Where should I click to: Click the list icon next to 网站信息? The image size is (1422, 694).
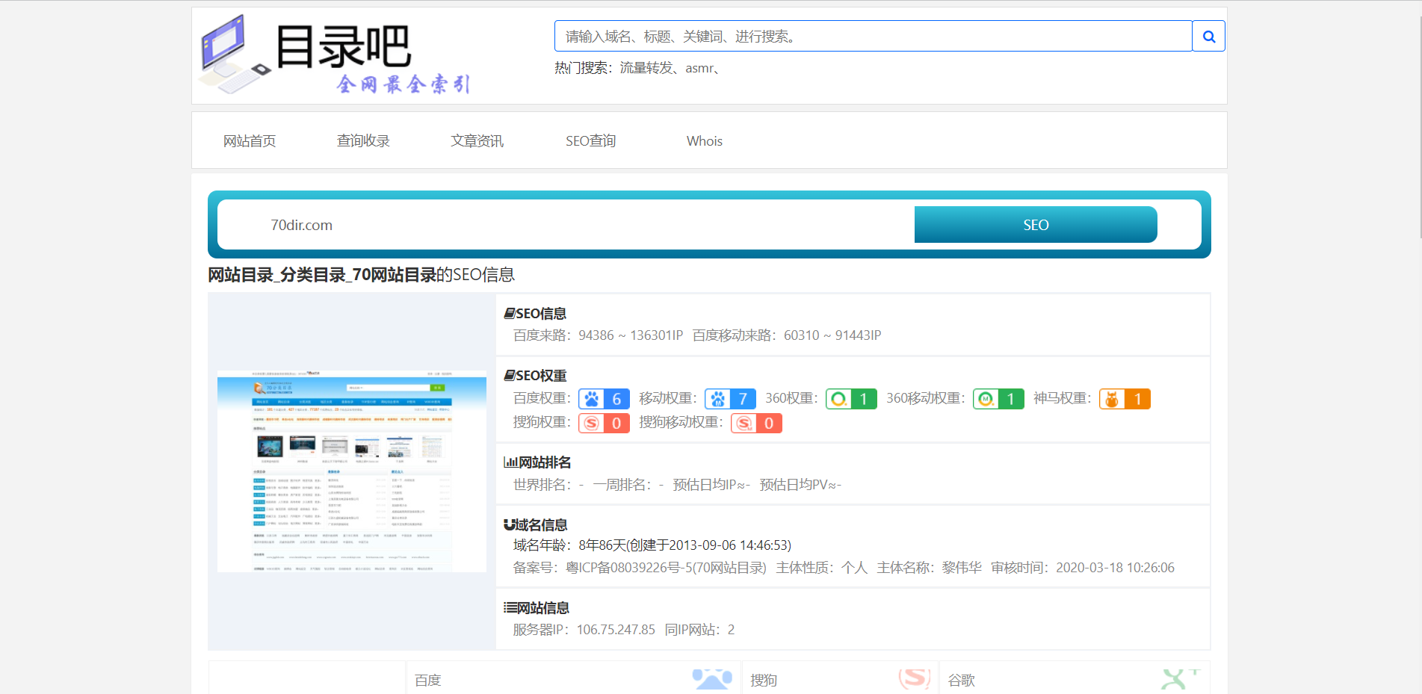510,608
